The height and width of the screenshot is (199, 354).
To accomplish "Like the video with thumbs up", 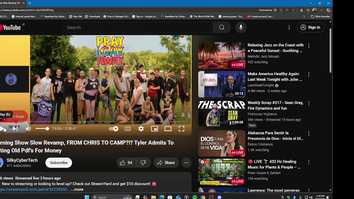I will pos(126,163).
